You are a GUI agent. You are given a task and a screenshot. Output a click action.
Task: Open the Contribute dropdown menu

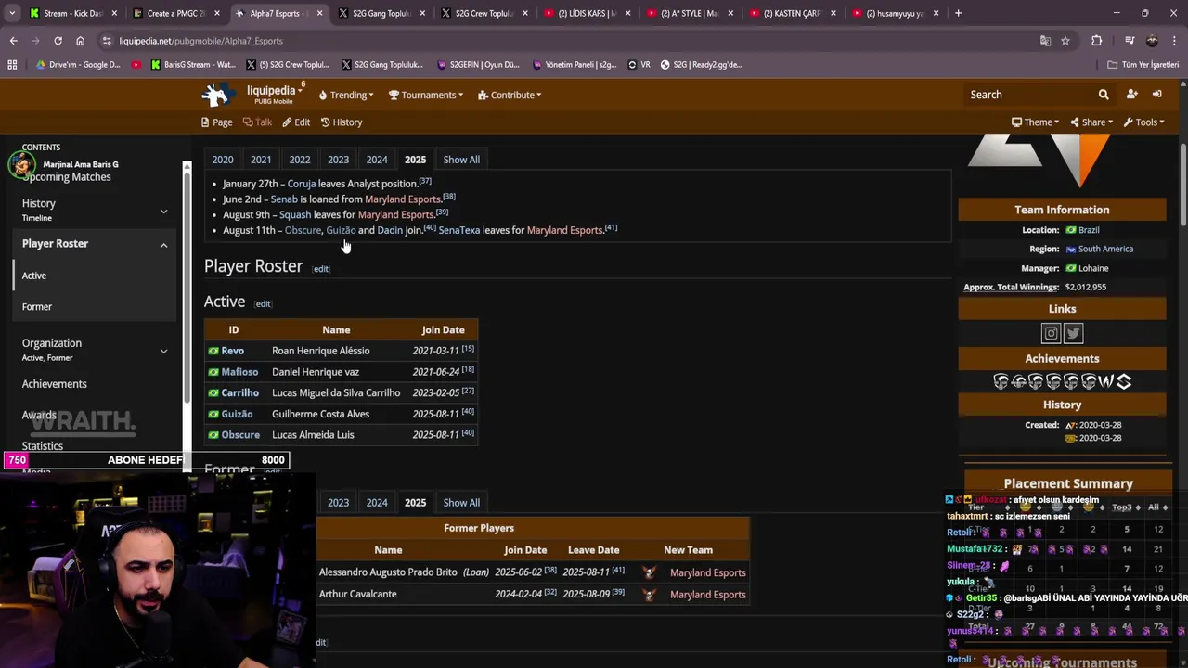point(510,95)
